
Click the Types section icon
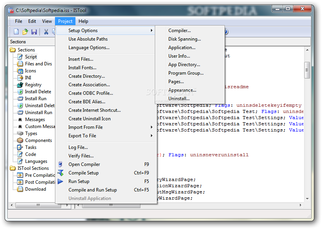click(x=20, y=133)
